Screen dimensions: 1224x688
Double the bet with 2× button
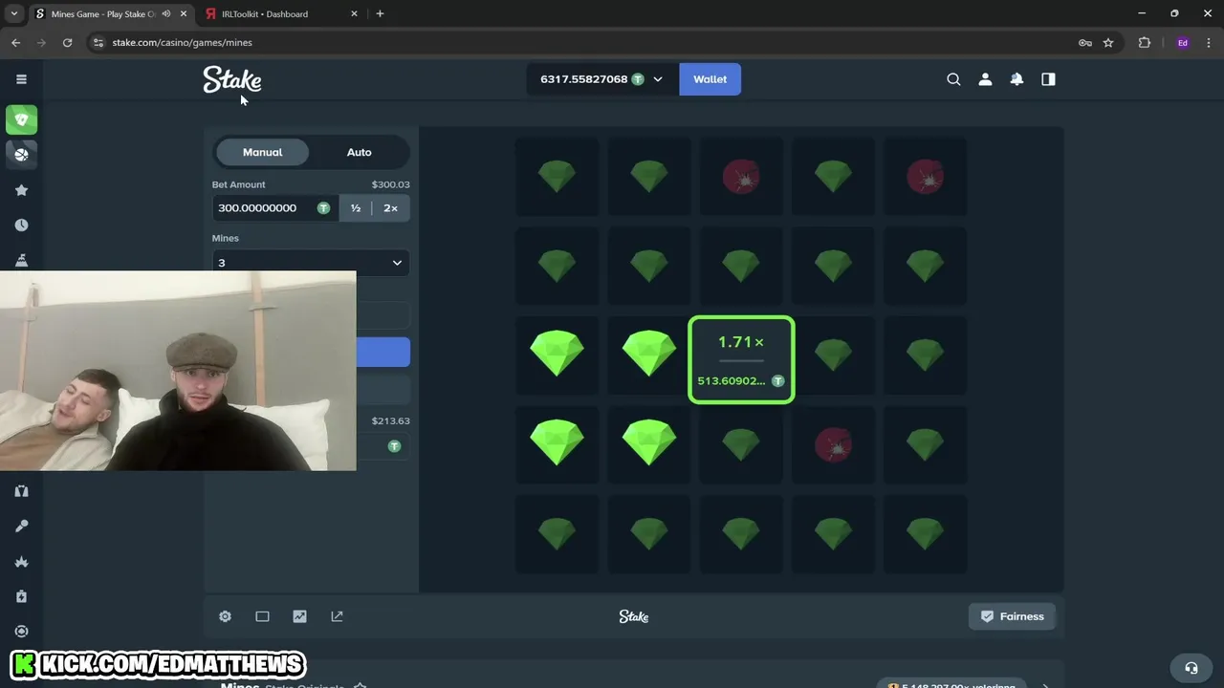pyautogui.click(x=390, y=208)
